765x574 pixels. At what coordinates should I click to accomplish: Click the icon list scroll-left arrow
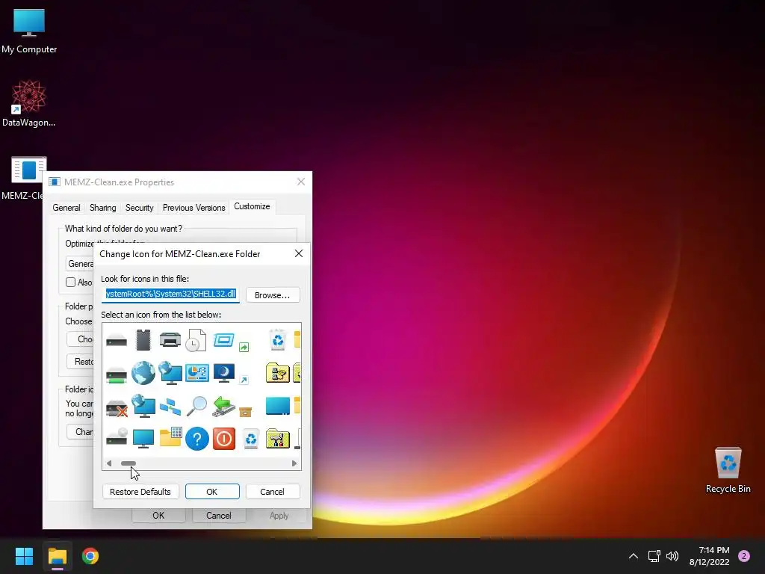[x=109, y=463]
